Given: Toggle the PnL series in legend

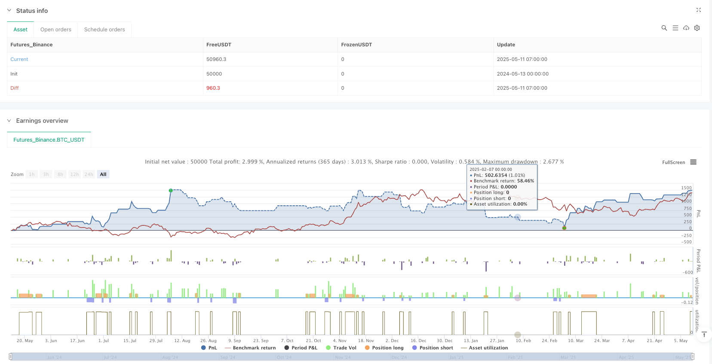Looking at the screenshot, I should (209, 348).
